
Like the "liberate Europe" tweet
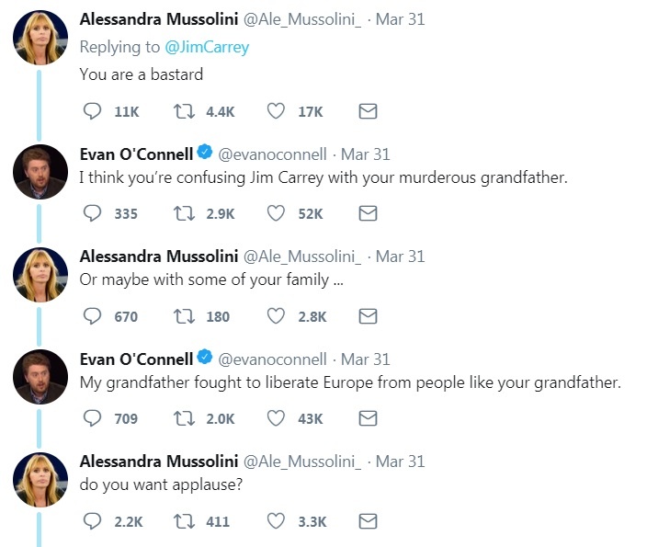(276, 418)
